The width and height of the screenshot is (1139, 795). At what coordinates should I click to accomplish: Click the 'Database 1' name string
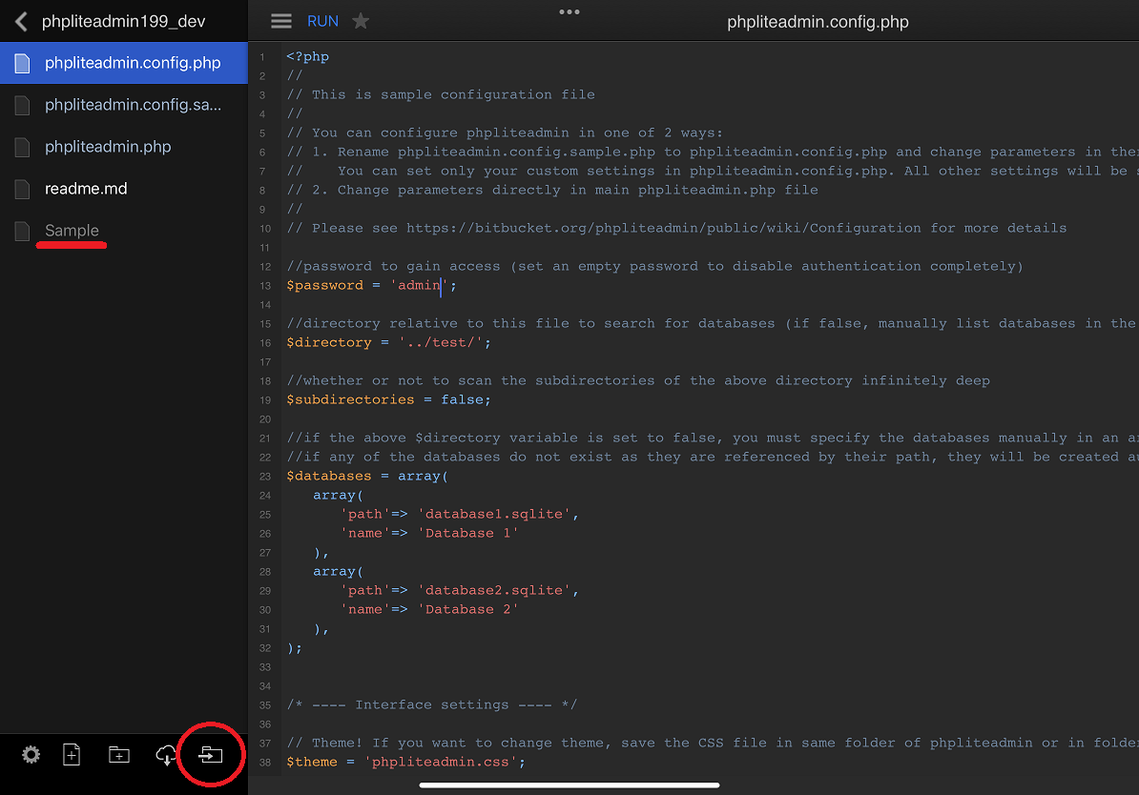click(x=468, y=533)
